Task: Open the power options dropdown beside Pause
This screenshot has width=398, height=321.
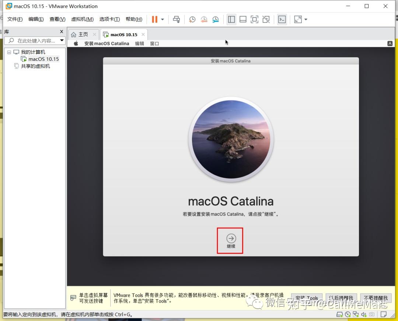Action: point(163,19)
